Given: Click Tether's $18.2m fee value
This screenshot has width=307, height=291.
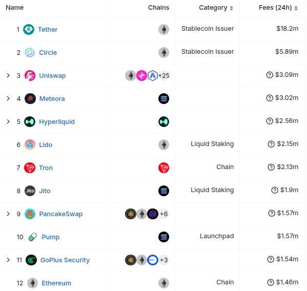Looking at the screenshot, I should coord(287,29).
